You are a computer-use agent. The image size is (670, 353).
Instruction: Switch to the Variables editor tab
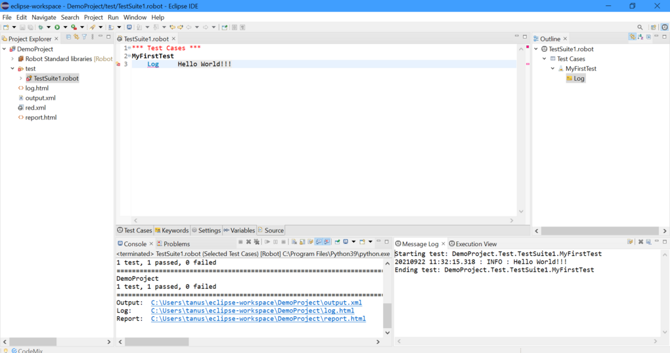[239, 230]
